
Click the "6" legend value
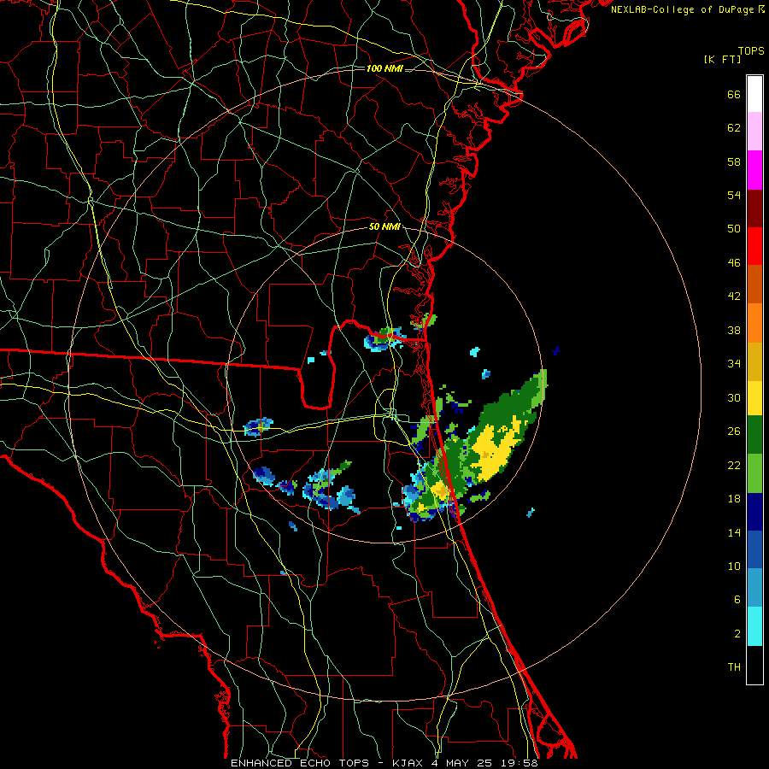point(737,600)
